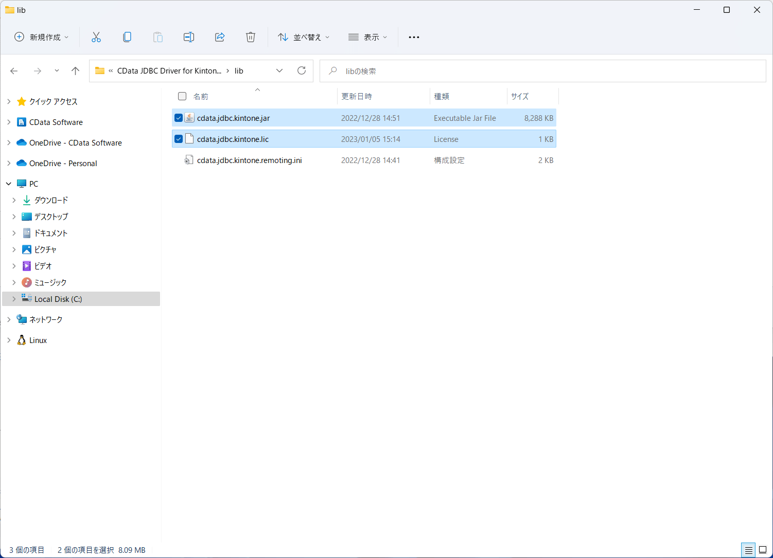
Task: Switch to large icons view in status bar
Action: (x=763, y=550)
